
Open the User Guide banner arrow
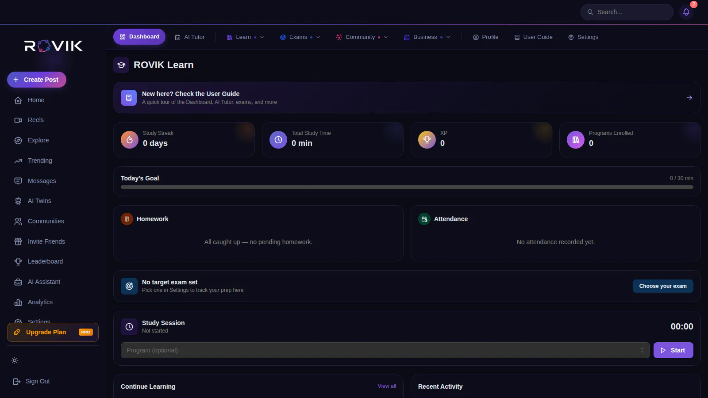(x=689, y=98)
